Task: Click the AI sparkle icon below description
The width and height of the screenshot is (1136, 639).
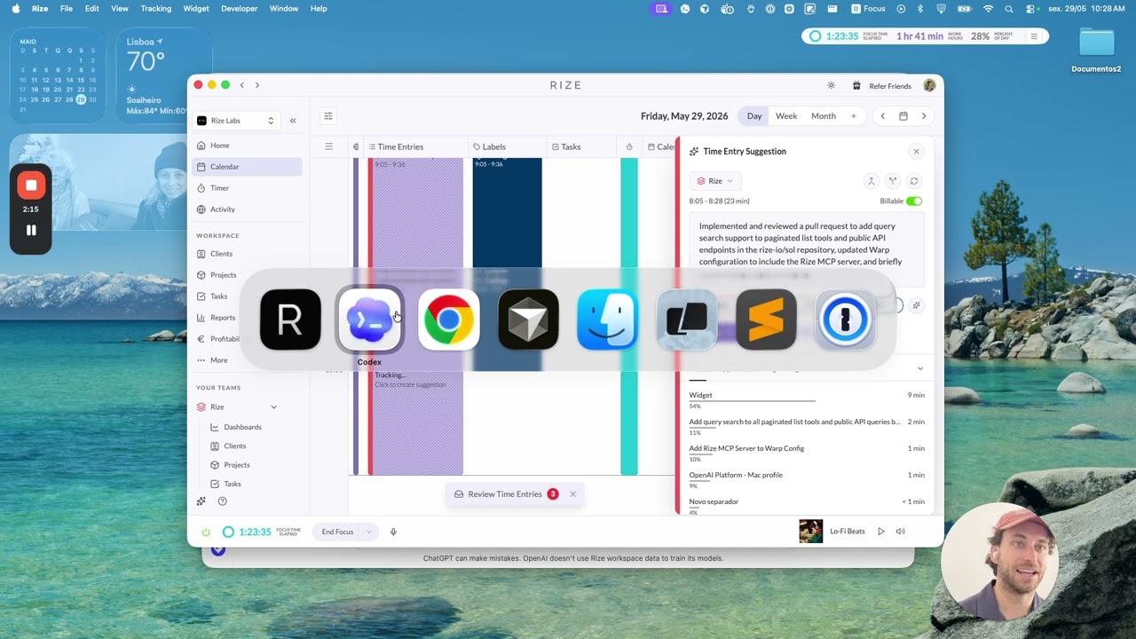Action: coord(917,305)
